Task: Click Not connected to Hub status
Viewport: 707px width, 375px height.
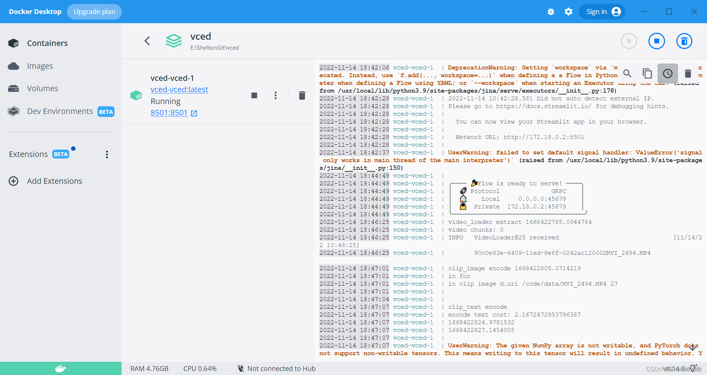Action: (x=282, y=369)
